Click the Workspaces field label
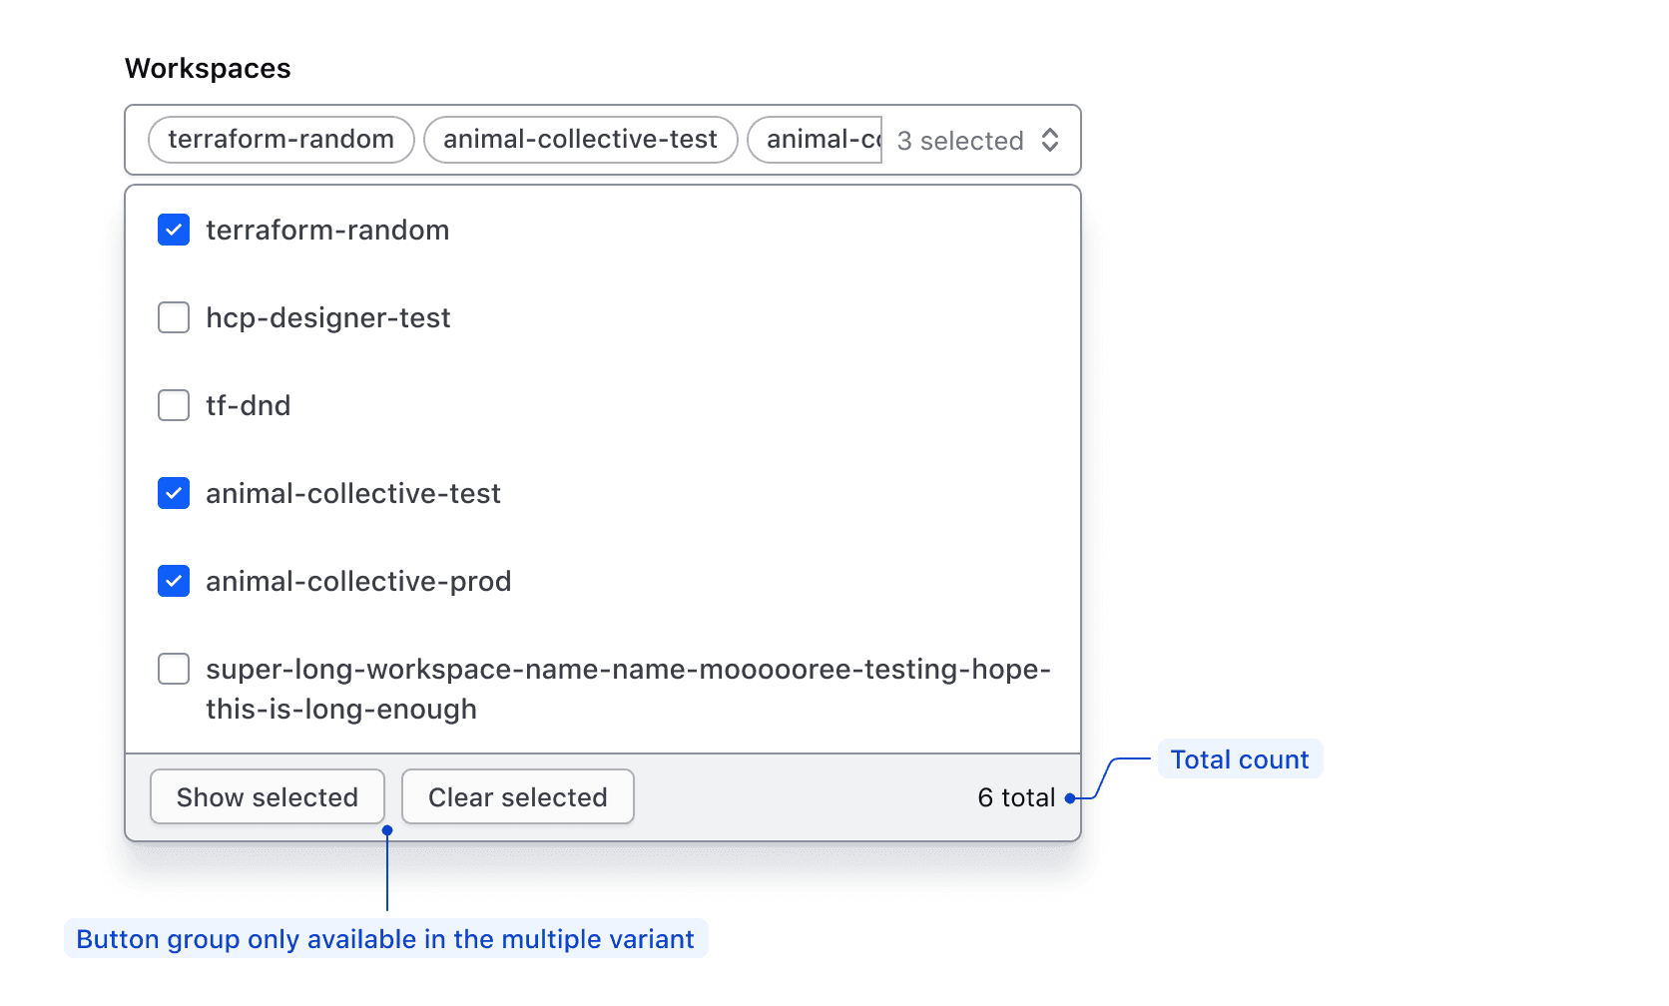 [208, 67]
